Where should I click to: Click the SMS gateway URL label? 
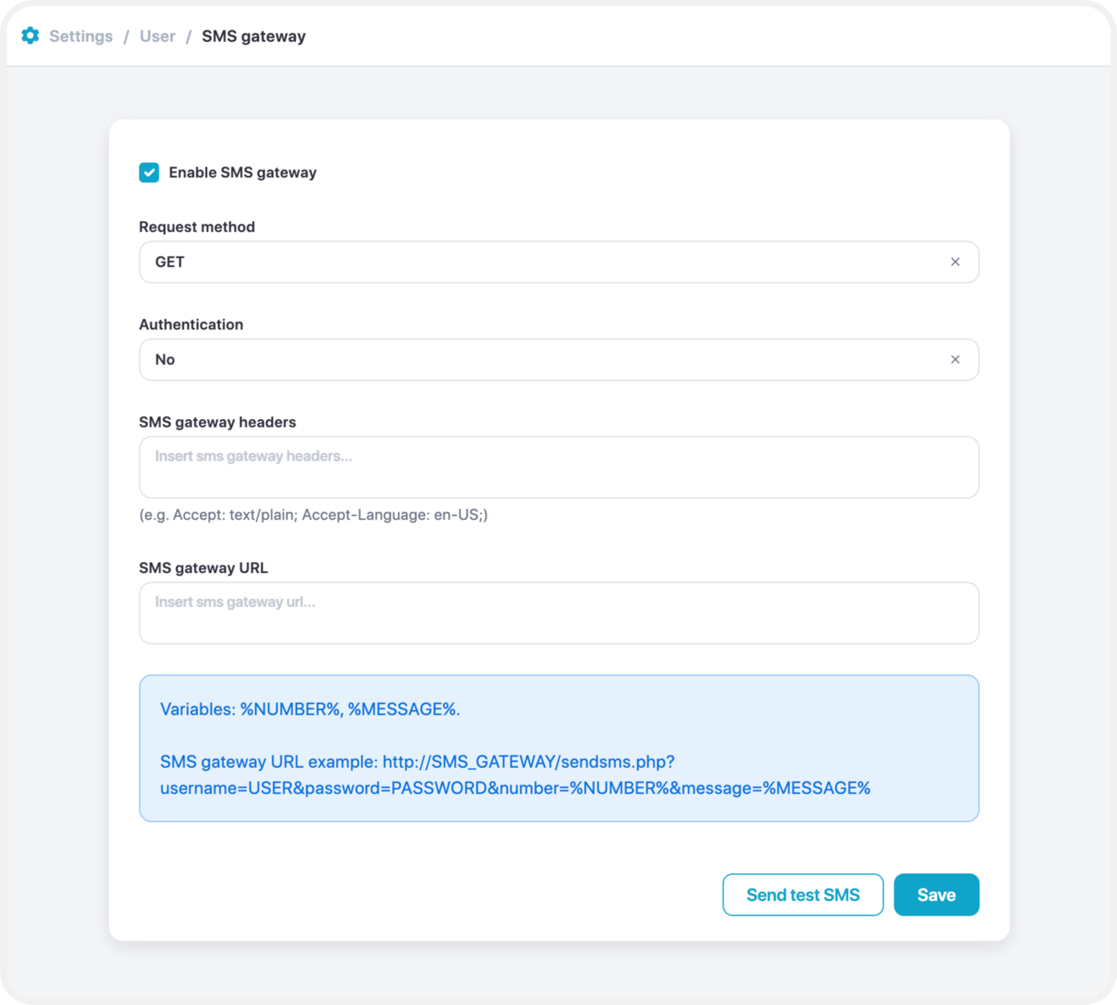pyautogui.click(x=203, y=567)
